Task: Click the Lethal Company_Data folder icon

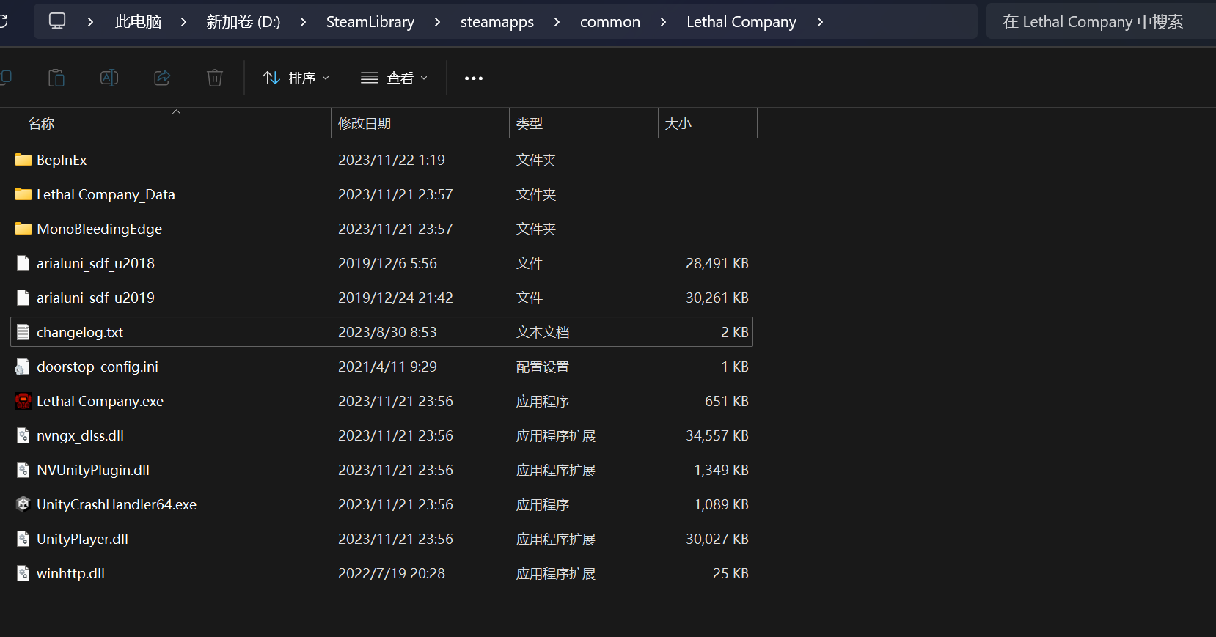Action: tap(23, 194)
